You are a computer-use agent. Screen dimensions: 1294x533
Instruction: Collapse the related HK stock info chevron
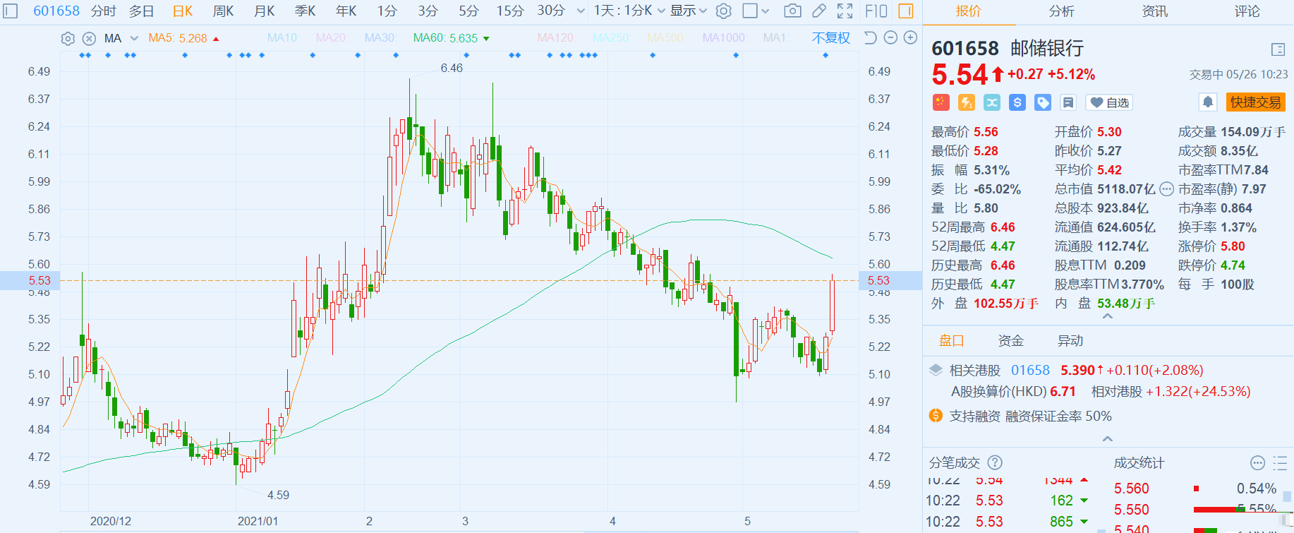click(1108, 438)
